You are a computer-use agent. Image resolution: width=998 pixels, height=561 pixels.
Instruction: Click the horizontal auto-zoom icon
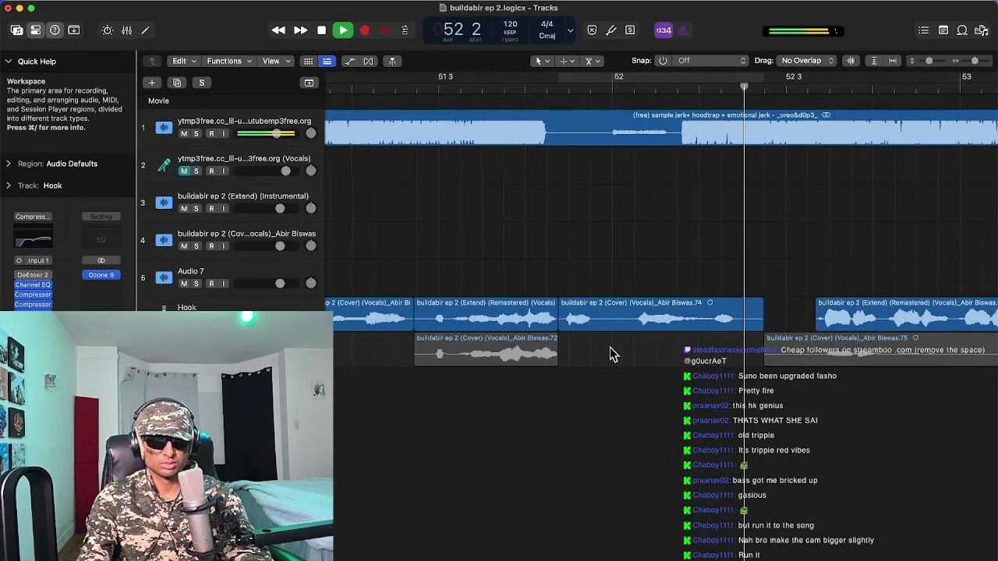[x=893, y=61]
